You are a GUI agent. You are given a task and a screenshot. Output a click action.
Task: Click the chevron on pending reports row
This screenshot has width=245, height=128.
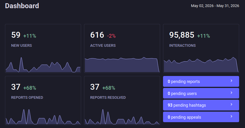[x=232, y=81]
